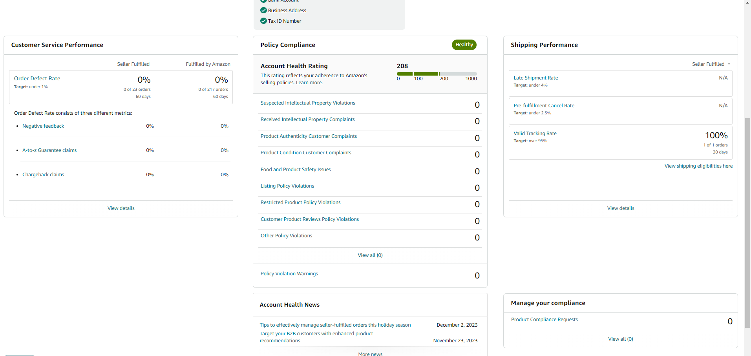Image resolution: width=751 pixels, height=356 pixels.
Task: Click View all (0) under Manage your compliance
Action: tap(621, 339)
